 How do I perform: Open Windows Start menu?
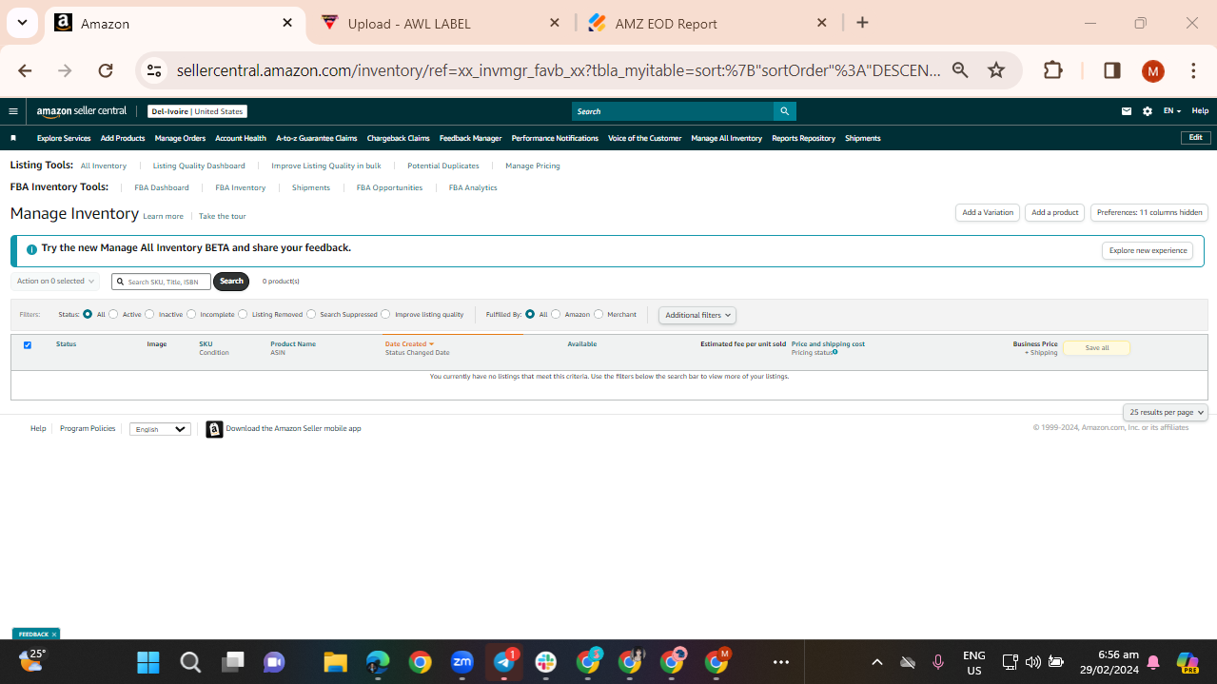tap(148, 662)
